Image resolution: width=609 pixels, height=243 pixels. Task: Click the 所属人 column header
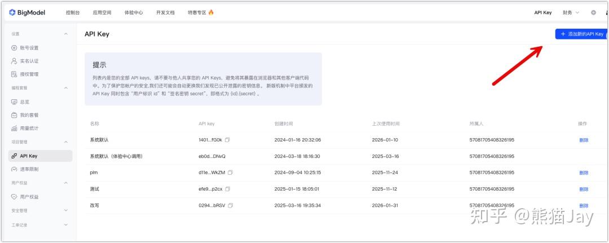coord(476,124)
